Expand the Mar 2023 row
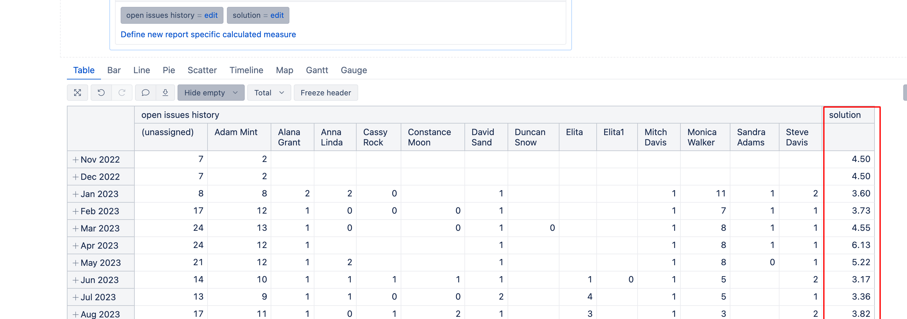This screenshot has height=319, width=907. [x=75, y=228]
